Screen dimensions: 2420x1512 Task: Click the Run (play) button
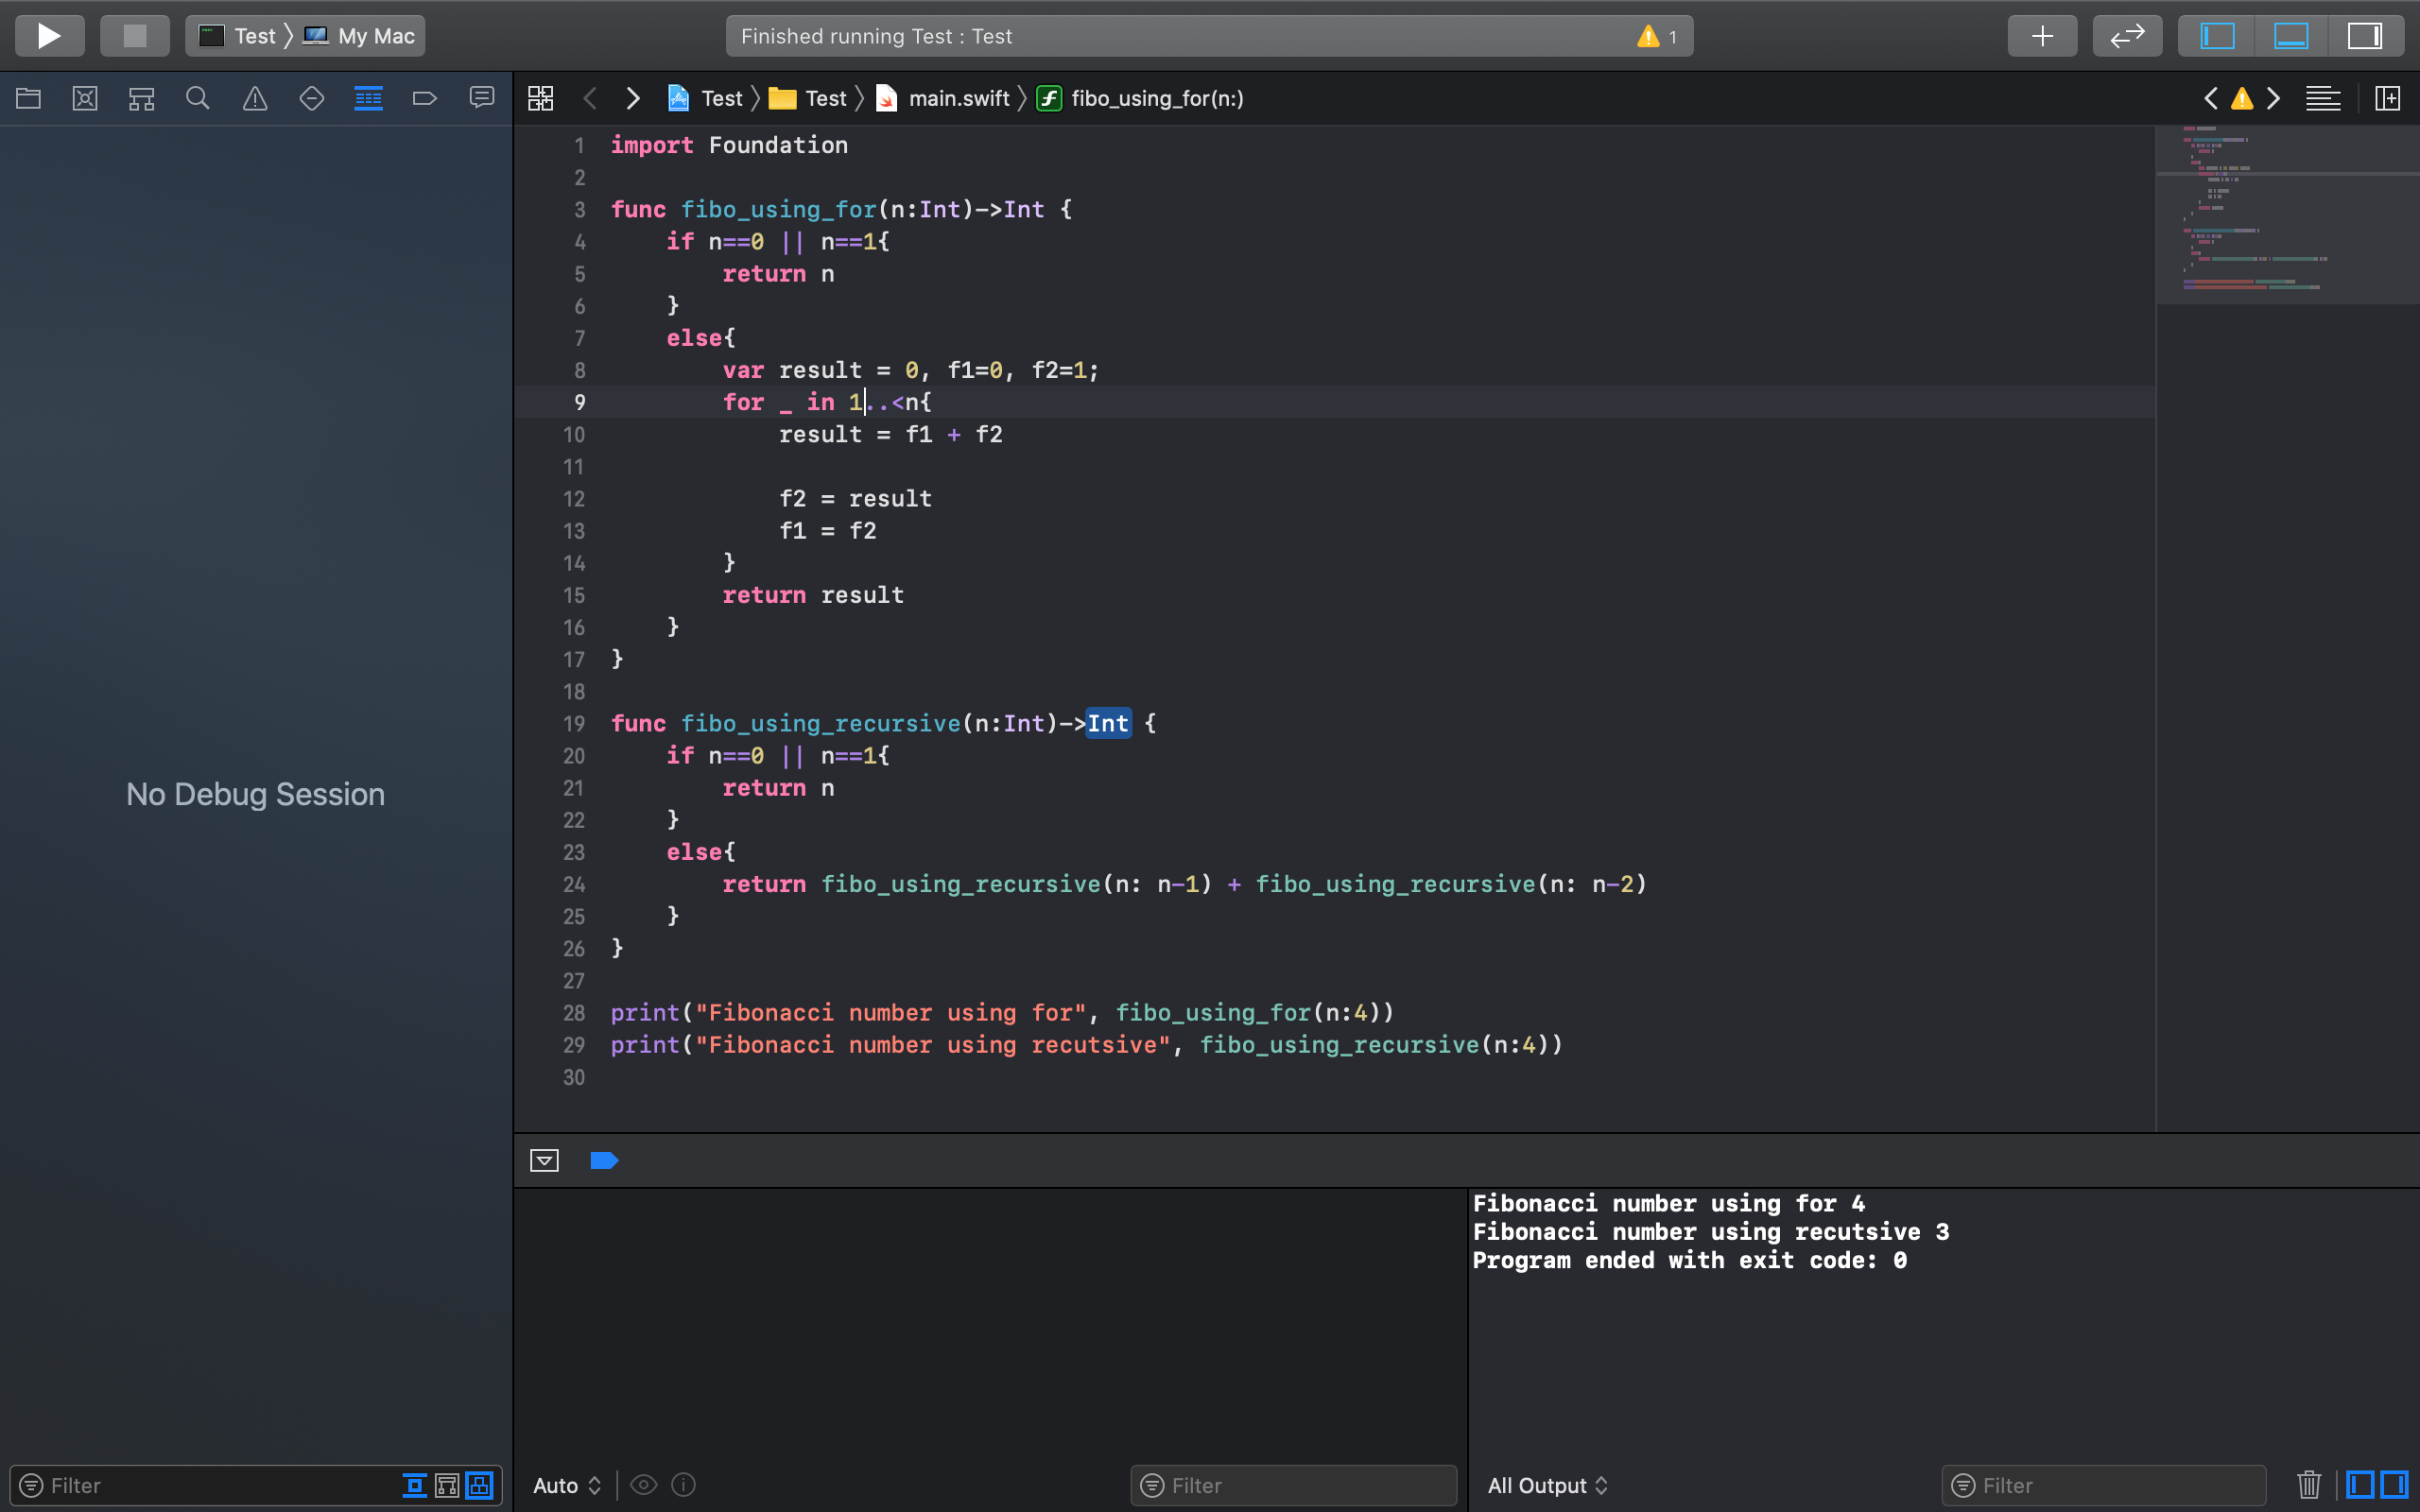coord(49,36)
